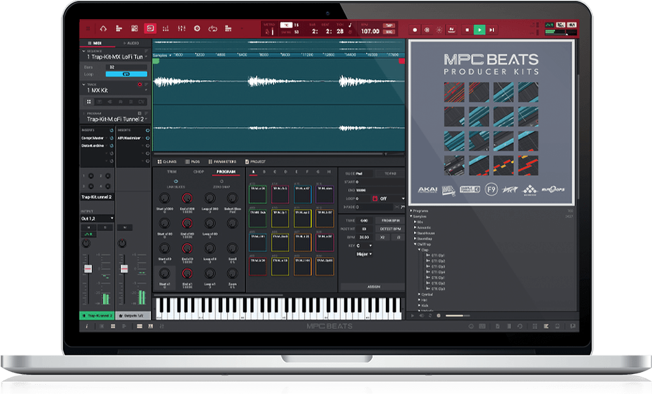Select the Pad Mixer grid icon in the toolbar
Viewport: 652px width, 395px height.
tap(135, 28)
